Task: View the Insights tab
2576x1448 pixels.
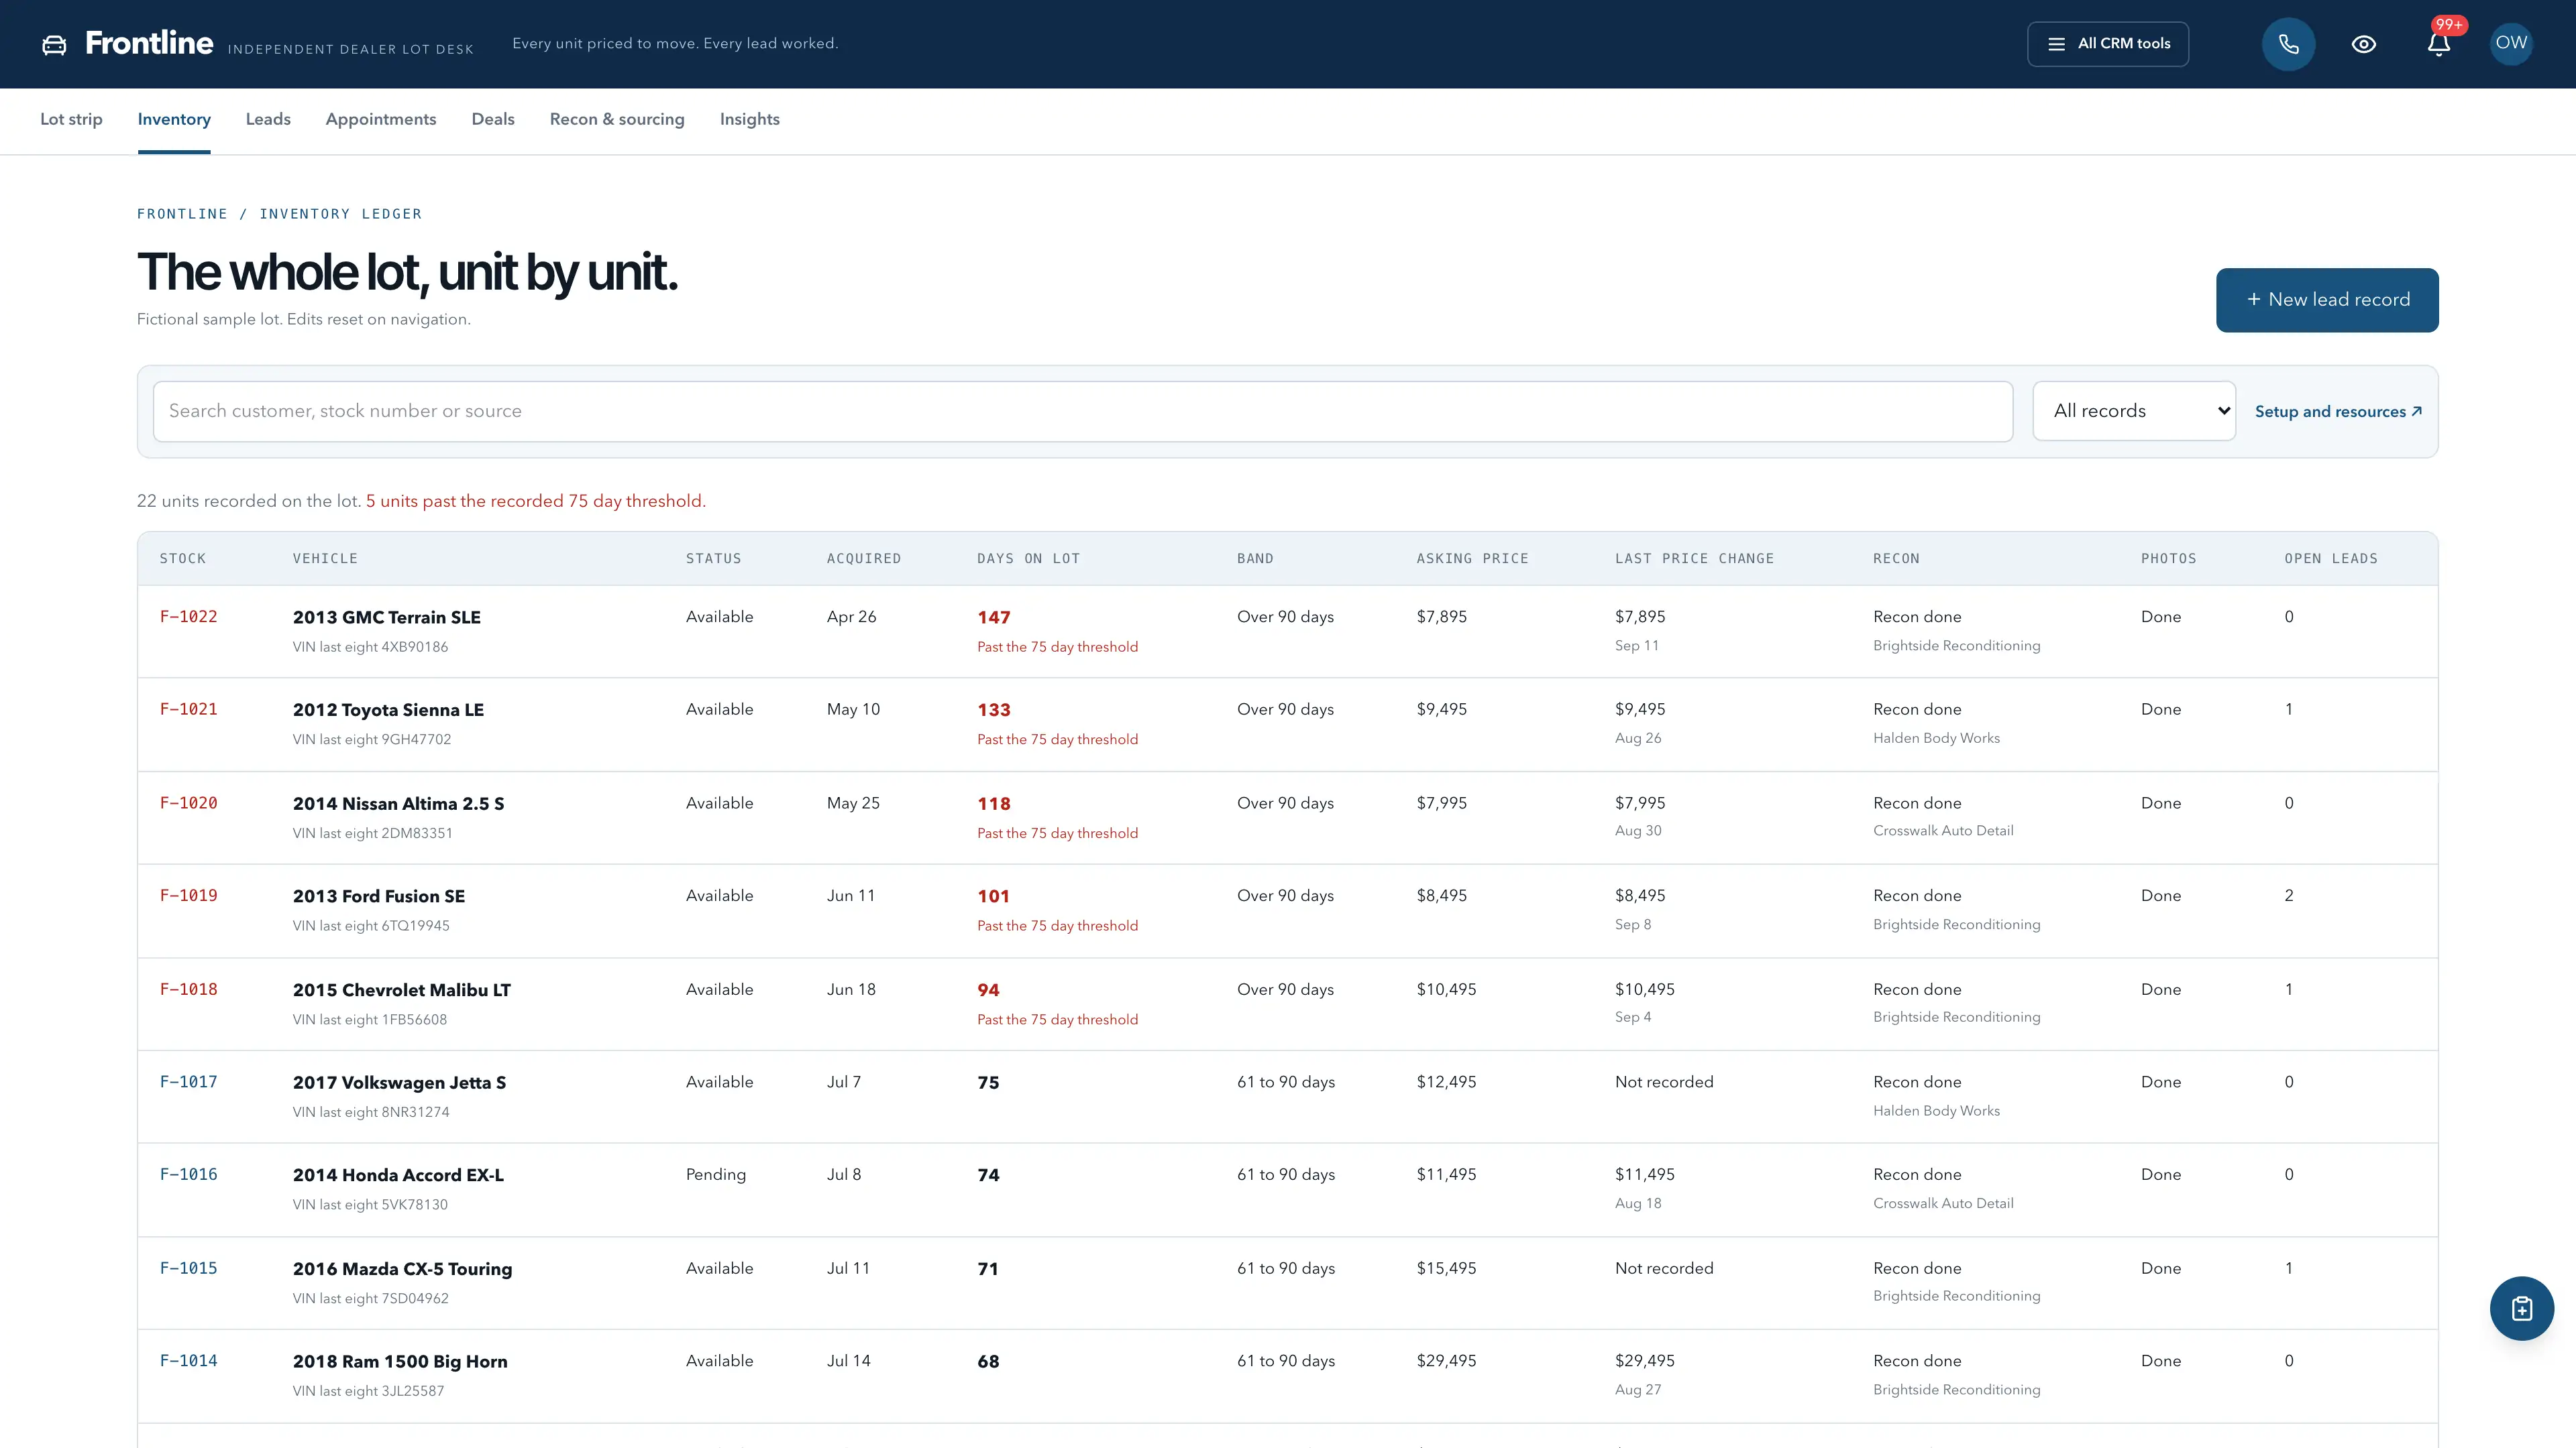Action: point(750,119)
